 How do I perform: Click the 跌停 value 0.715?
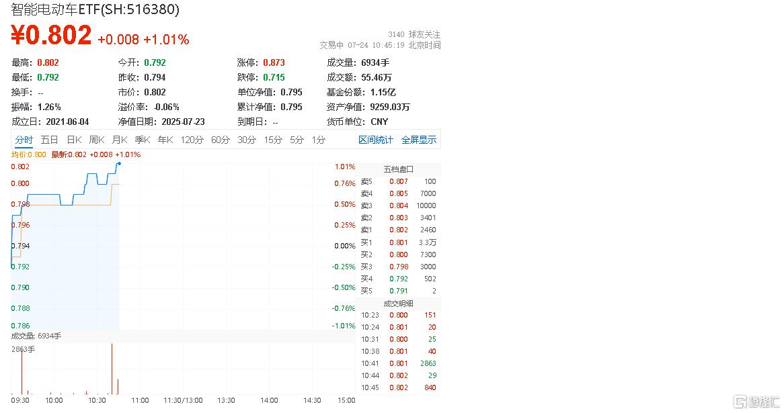[274, 77]
